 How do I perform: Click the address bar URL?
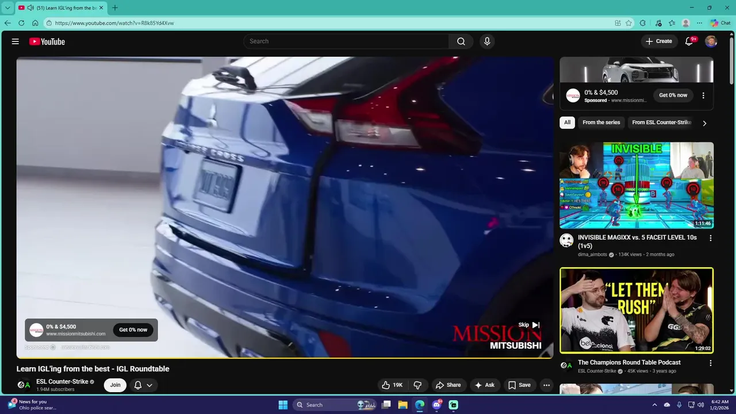coord(114,23)
